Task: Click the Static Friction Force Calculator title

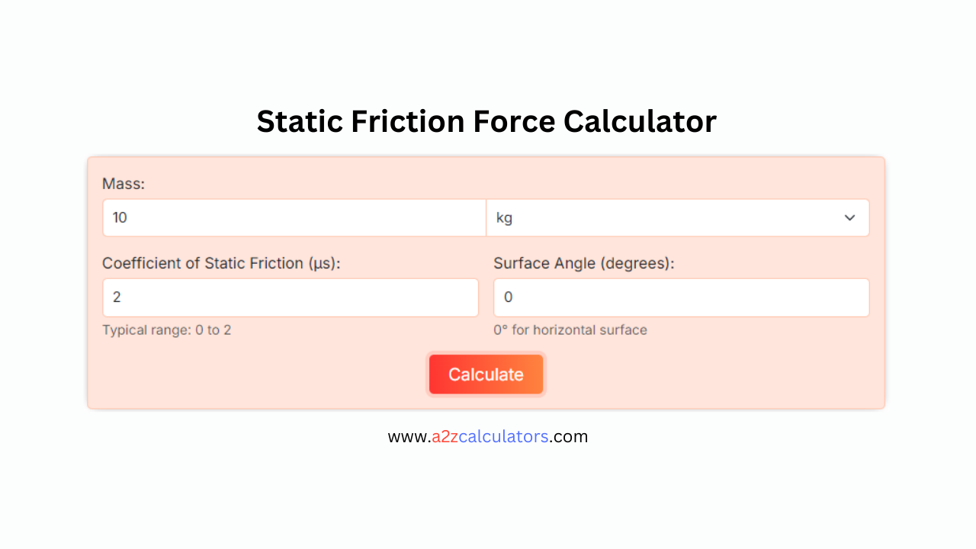Action: point(486,120)
